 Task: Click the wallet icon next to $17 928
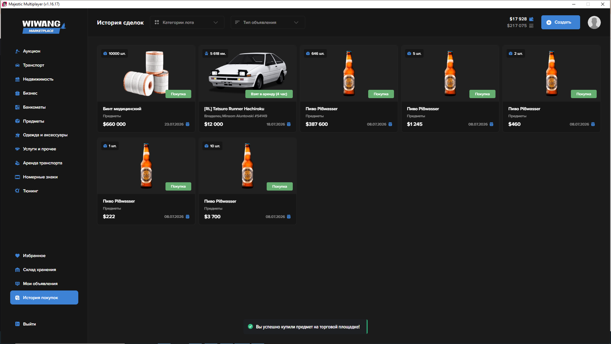click(x=531, y=19)
